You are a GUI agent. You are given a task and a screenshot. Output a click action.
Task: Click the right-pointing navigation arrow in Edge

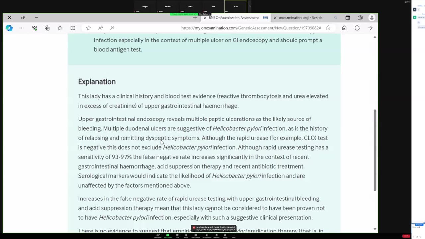pyautogui.click(x=370, y=28)
